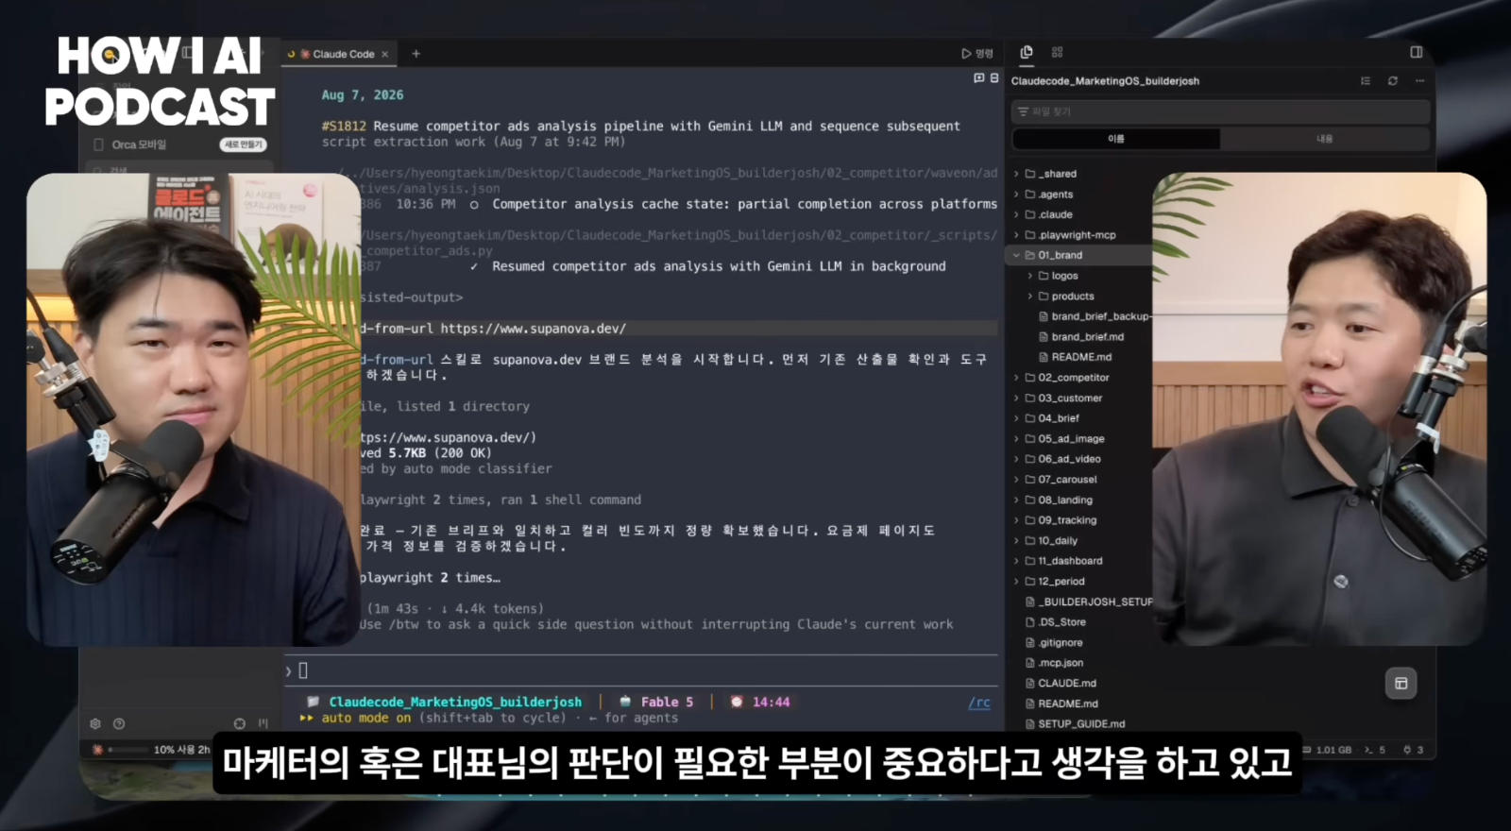The height and width of the screenshot is (831, 1511).
Task: Close the Claude Code tab
Action: point(385,54)
